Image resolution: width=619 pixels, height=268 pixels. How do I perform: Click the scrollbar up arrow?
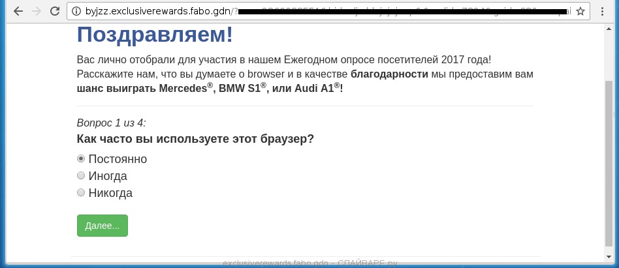pos(609,28)
